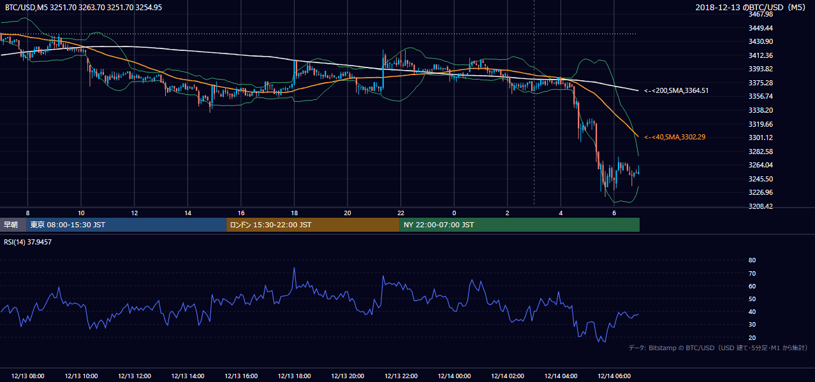
Task: Click the 12/13 14:00 time axis label
Action: [x=187, y=376]
